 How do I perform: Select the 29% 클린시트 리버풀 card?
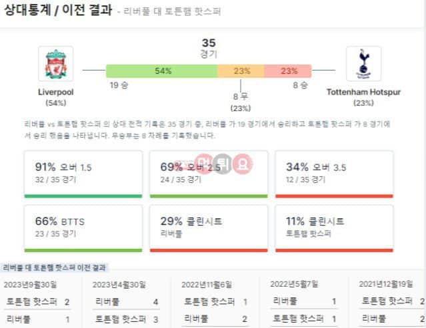point(209,228)
